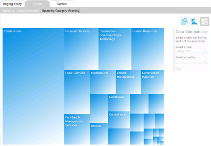Open the document search view icon
Viewport: 211px width, 146px height.
tap(184, 21)
